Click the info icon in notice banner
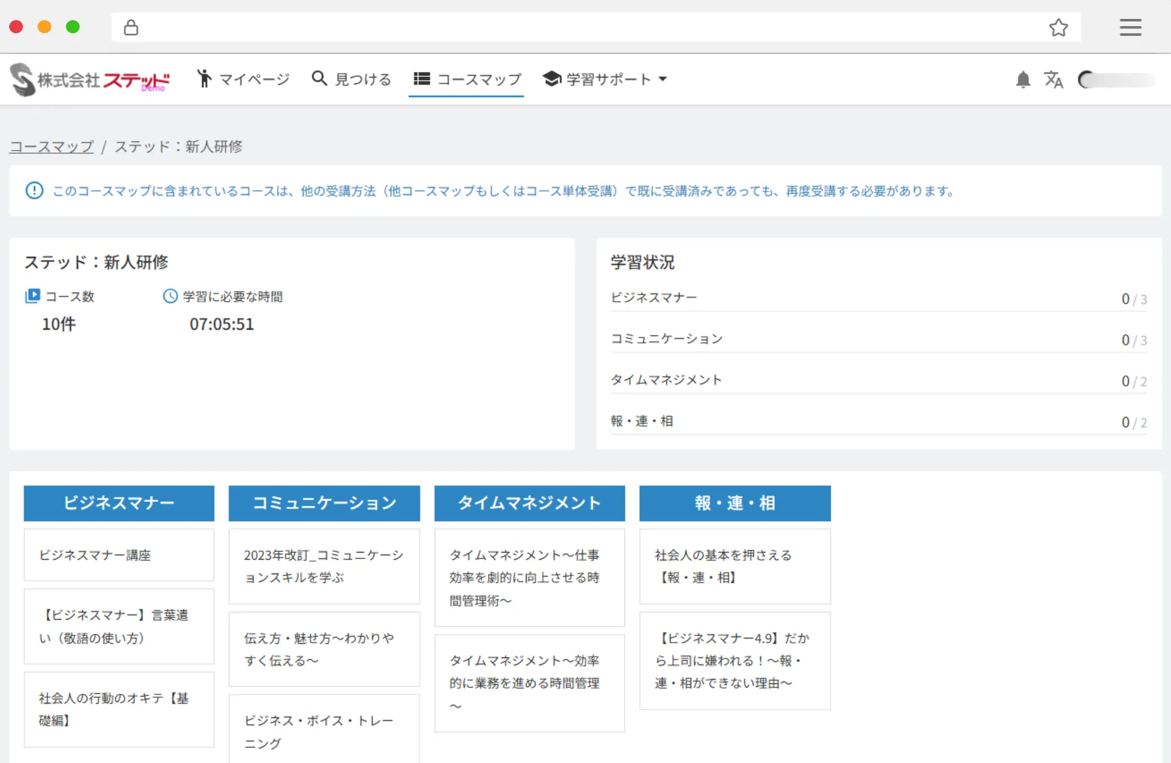 click(x=34, y=190)
